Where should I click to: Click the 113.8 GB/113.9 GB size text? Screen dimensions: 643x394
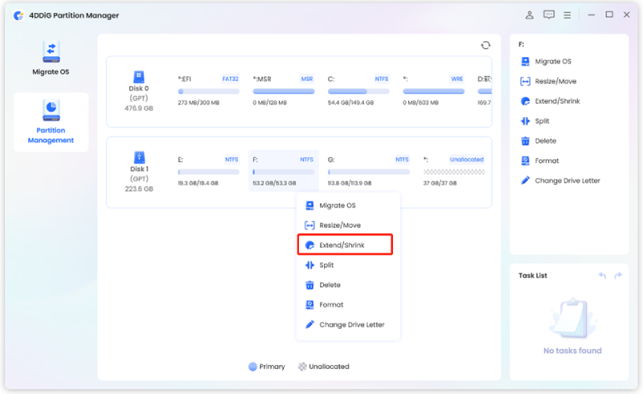click(350, 183)
